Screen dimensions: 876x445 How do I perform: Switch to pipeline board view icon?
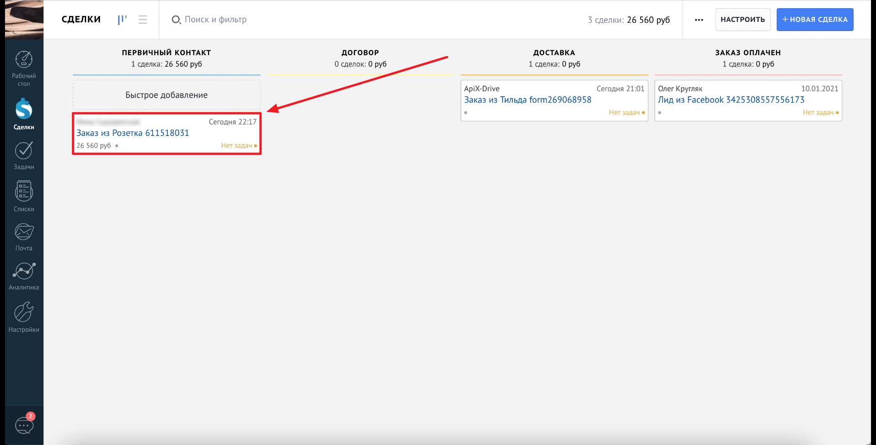click(122, 20)
